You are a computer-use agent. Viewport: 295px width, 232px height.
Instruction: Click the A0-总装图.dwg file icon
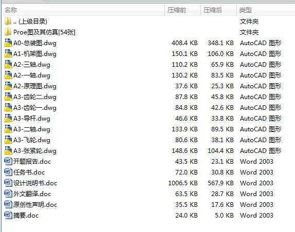[x=8, y=43]
